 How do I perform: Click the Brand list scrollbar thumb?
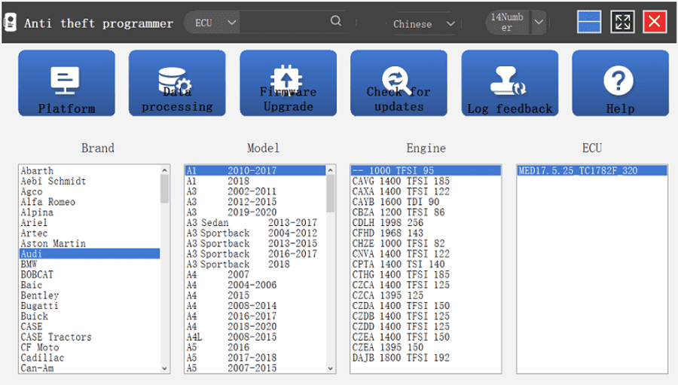164,188
